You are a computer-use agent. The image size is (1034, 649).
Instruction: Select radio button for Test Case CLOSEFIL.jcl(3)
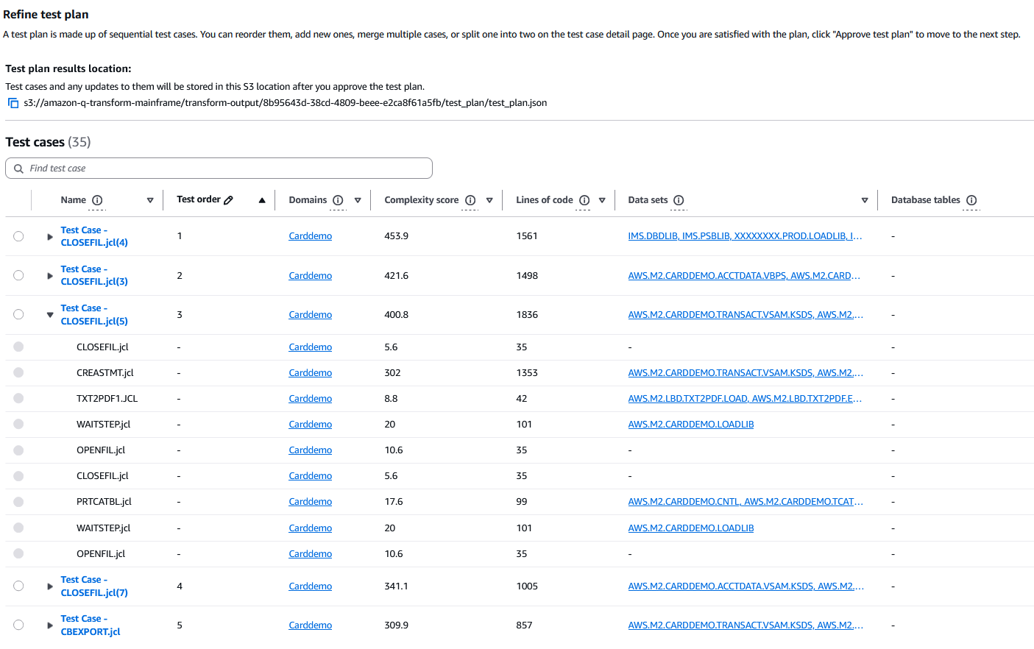18,275
